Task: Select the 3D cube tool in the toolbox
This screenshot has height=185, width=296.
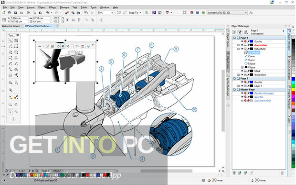Action: click(11, 90)
